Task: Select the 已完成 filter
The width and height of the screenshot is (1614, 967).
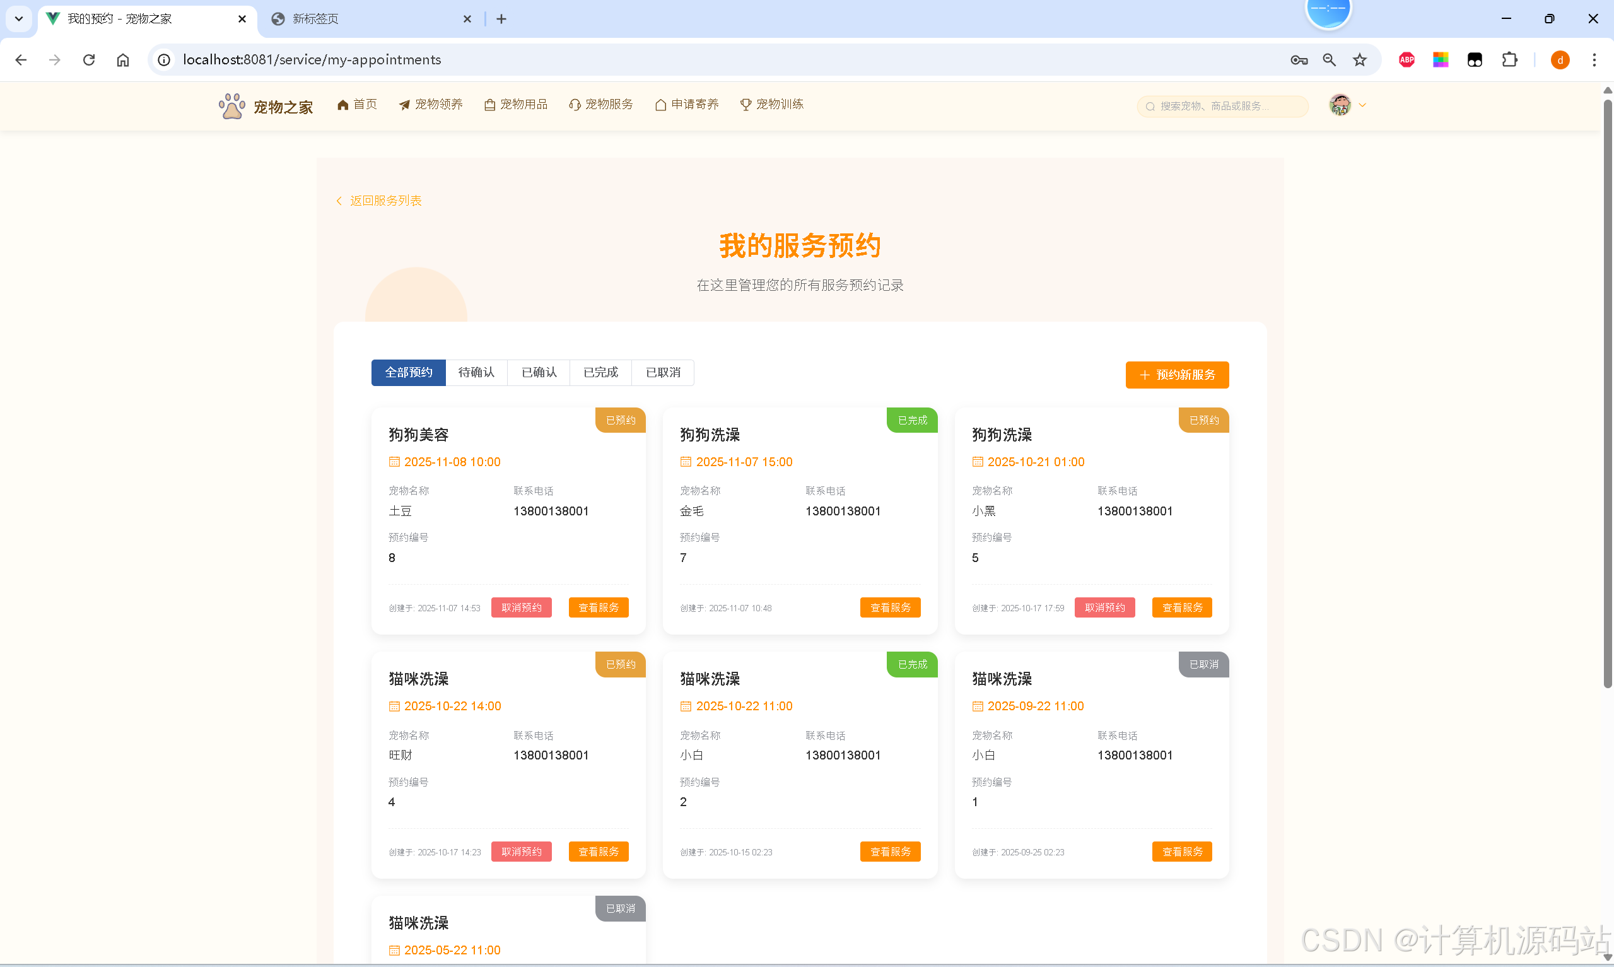Action: pos(600,373)
